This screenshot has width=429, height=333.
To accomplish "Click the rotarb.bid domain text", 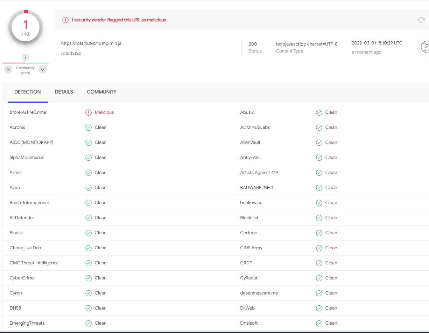I will click(71, 54).
